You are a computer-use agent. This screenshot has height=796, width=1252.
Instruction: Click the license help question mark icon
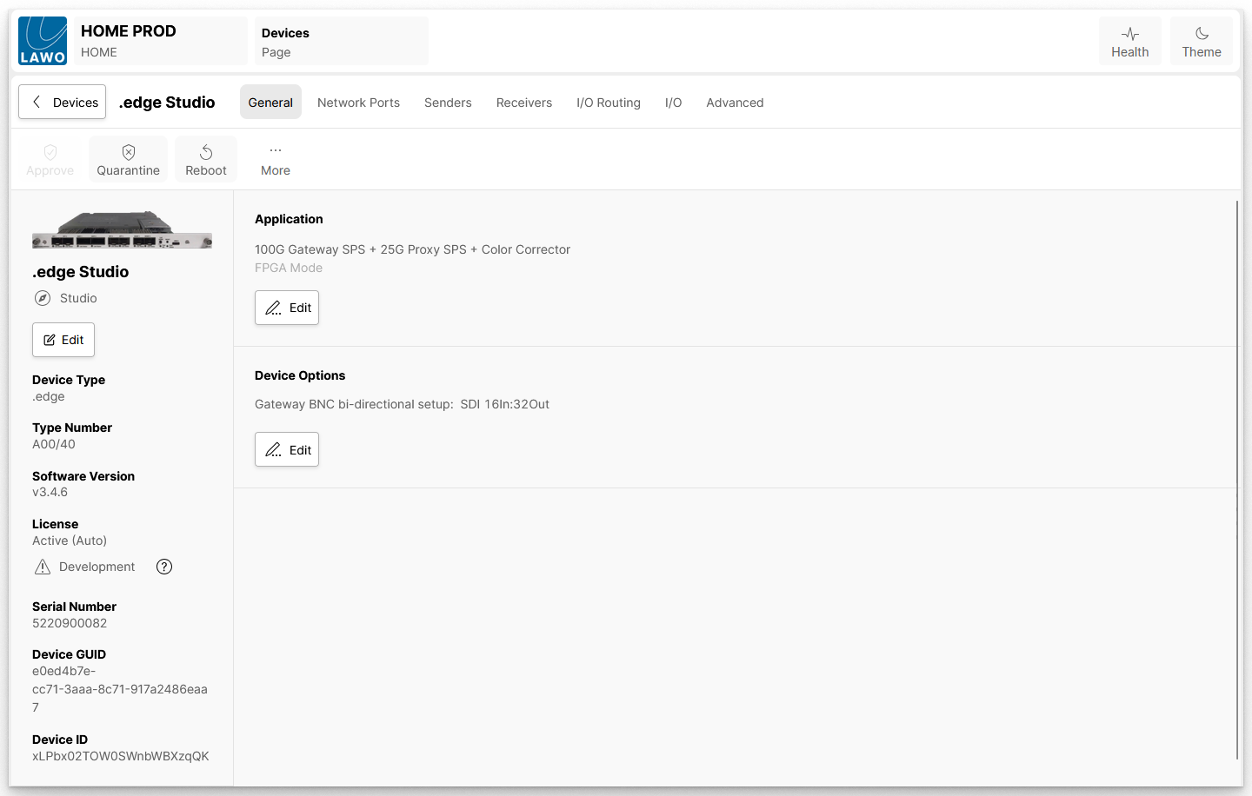[164, 567]
